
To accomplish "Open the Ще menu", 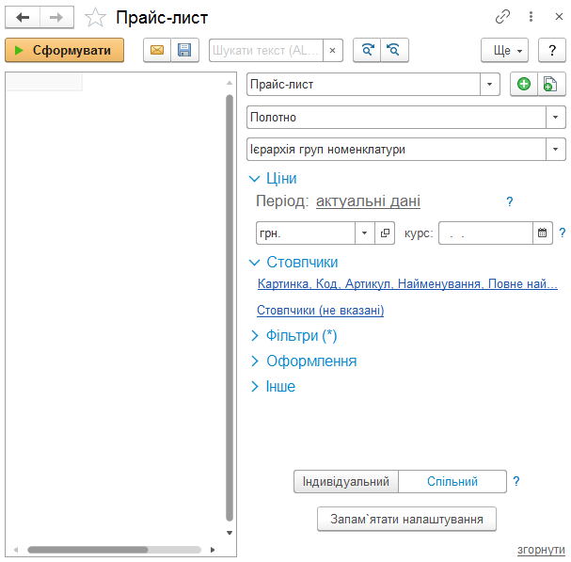I will click(505, 50).
